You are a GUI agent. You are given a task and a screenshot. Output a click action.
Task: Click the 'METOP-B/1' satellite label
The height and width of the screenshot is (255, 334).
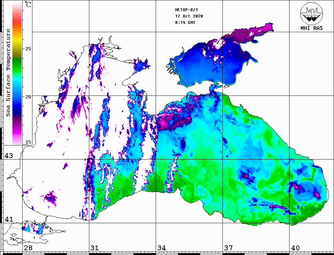pyautogui.click(x=186, y=10)
